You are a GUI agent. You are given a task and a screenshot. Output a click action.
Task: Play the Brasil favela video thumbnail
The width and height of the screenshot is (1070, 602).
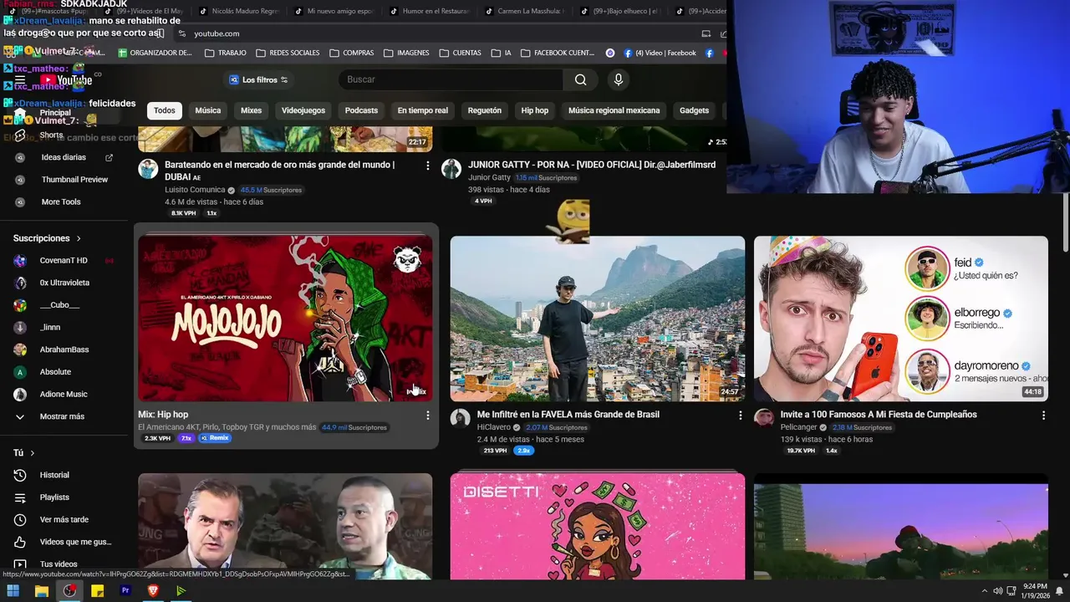point(598,319)
